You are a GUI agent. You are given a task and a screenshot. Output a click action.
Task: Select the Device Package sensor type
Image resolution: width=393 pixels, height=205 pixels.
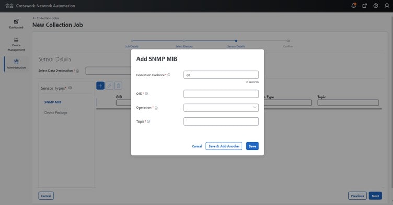tap(56, 113)
